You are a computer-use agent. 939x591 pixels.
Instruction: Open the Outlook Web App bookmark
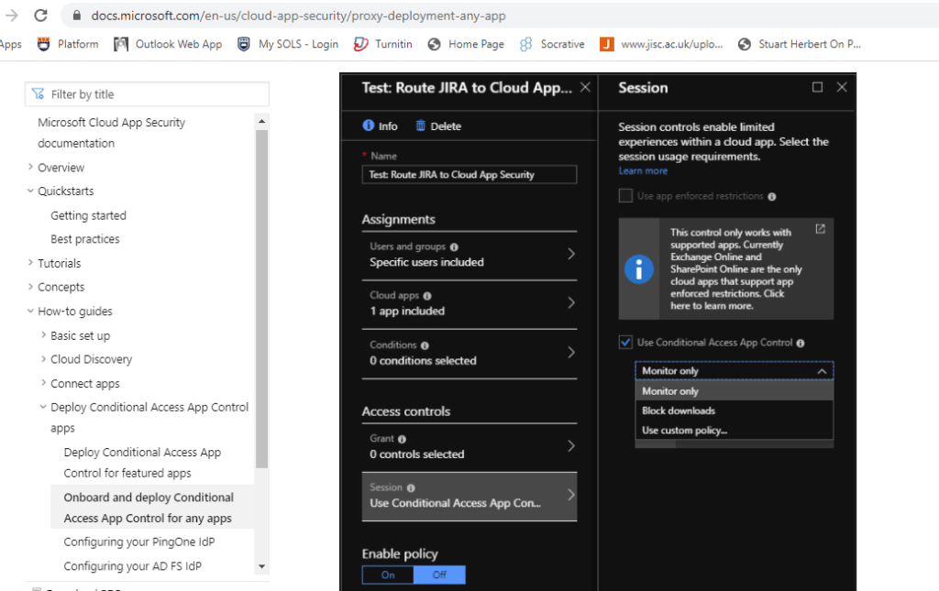click(169, 44)
